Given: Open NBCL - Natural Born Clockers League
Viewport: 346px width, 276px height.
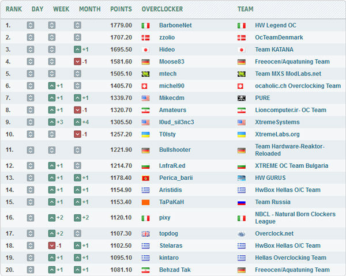Looking at the screenshot, I should (295, 218).
